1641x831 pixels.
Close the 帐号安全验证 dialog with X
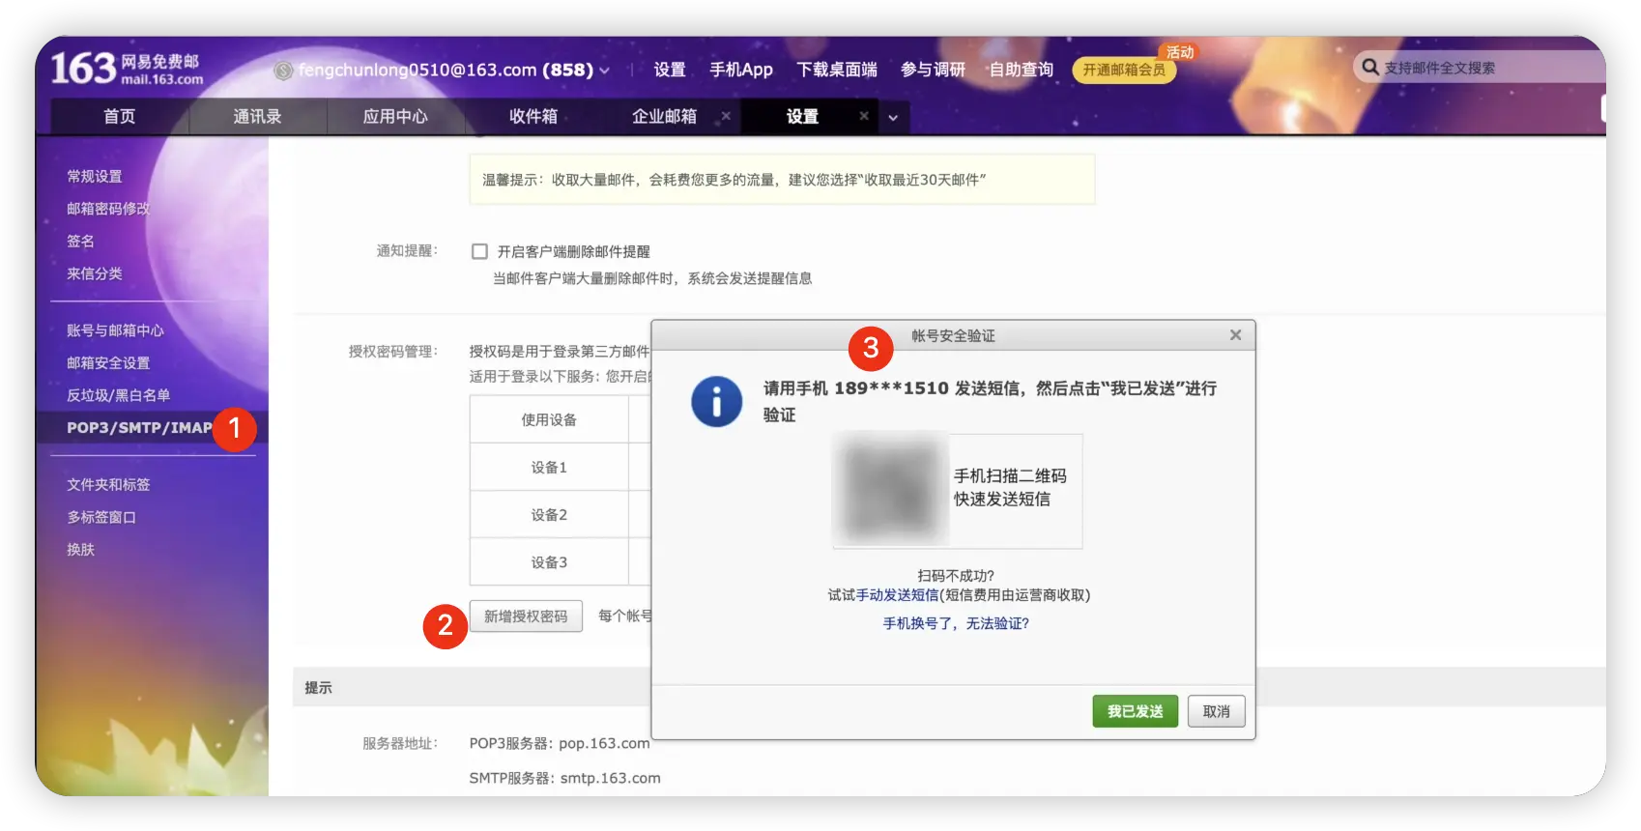click(1235, 335)
